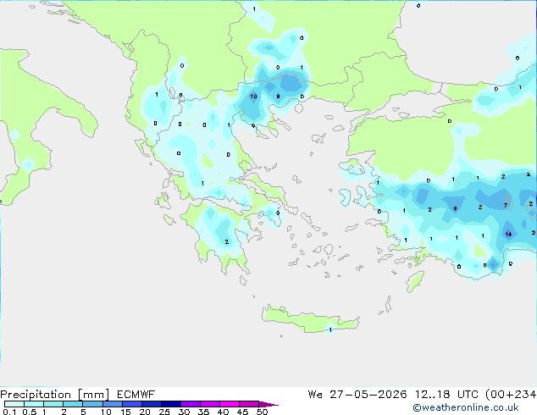The width and height of the screenshot is (537, 415).
Task: Click the '7' precipitation value over Turkey
Action: point(506,206)
